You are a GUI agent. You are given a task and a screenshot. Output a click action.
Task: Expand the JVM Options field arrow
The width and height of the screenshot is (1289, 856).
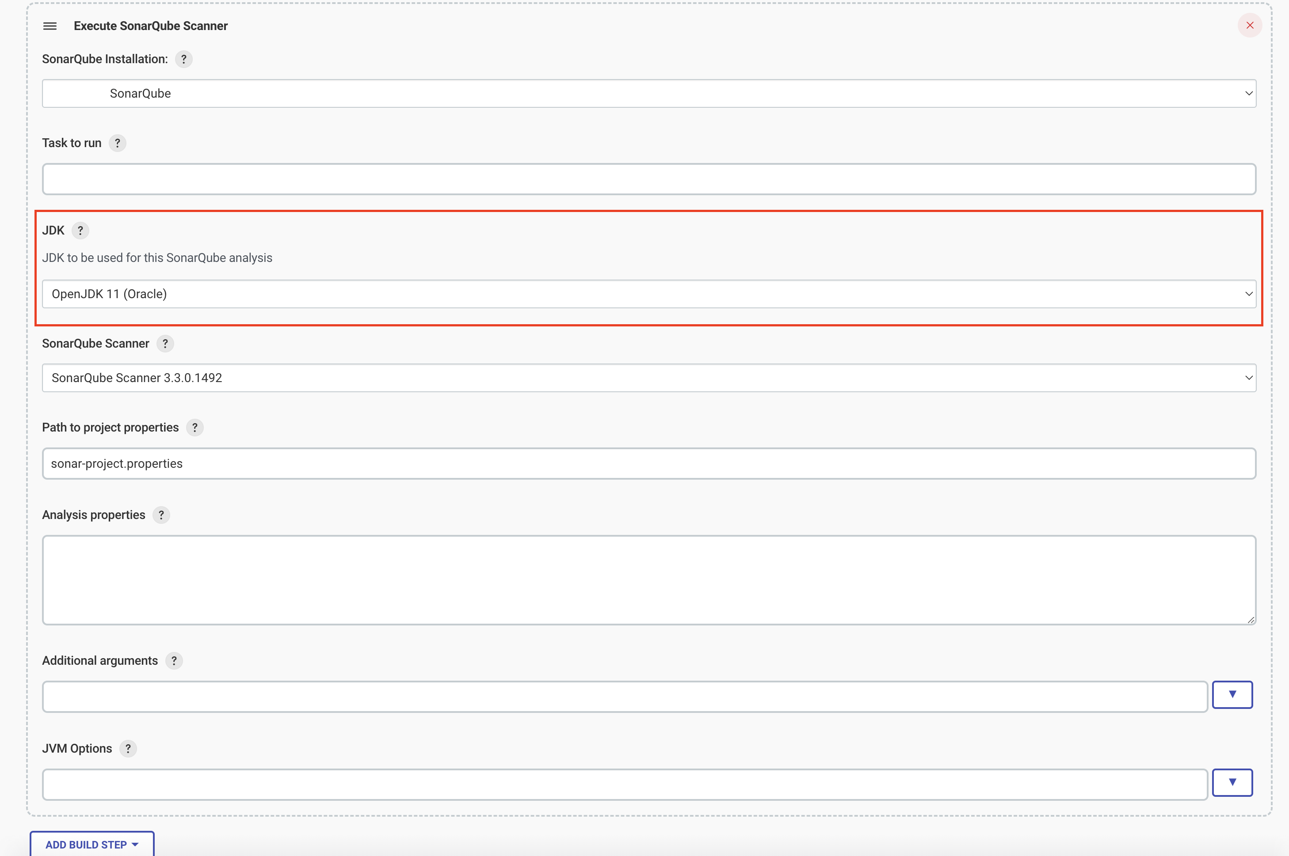(x=1232, y=782)
